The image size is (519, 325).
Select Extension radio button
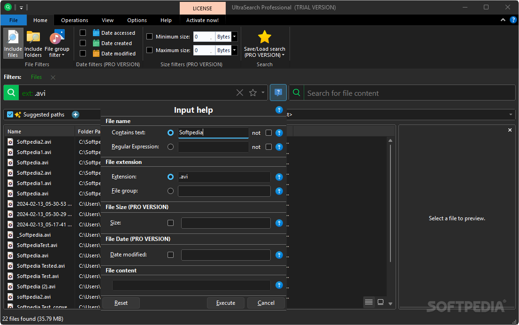(170, 177)
